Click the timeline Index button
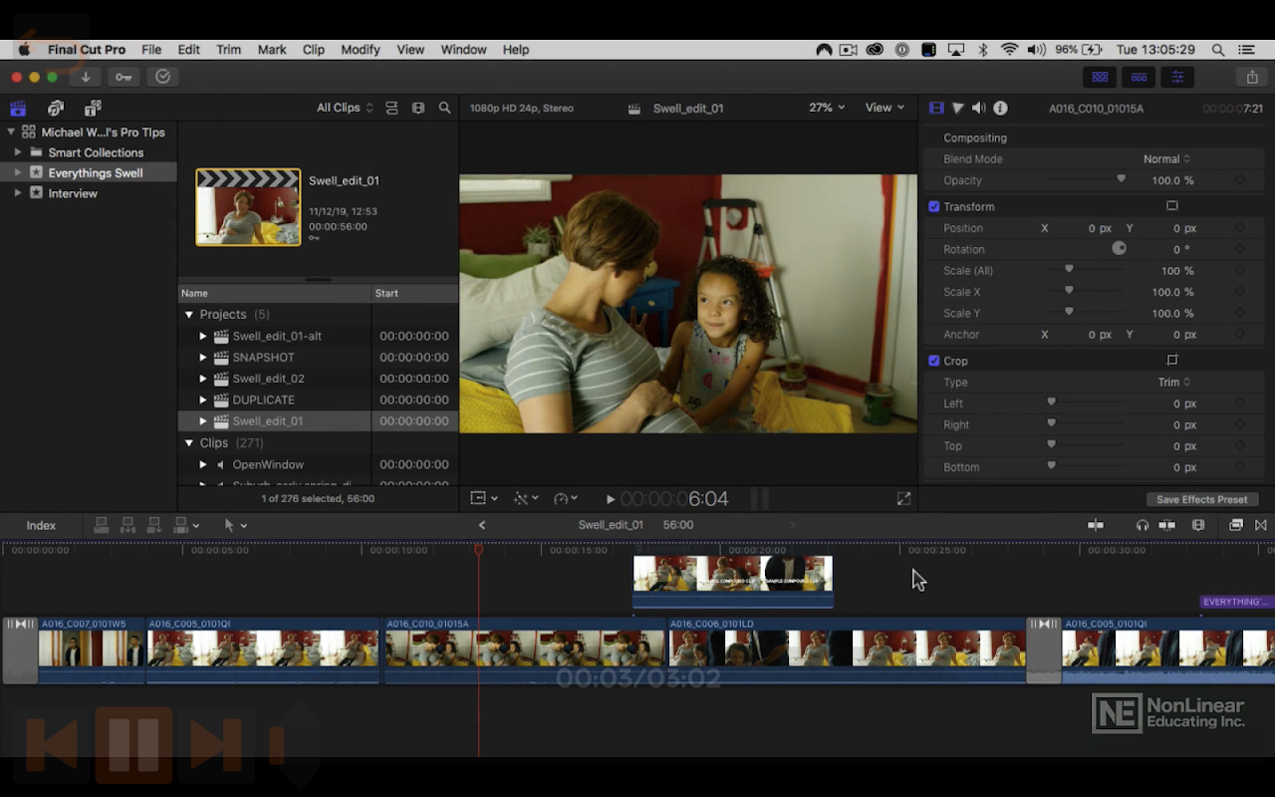 (x=41, y=525)
